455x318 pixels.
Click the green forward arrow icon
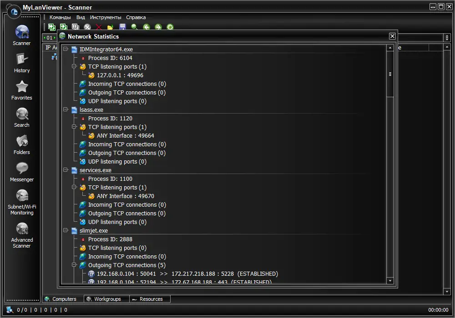(158, 27)
